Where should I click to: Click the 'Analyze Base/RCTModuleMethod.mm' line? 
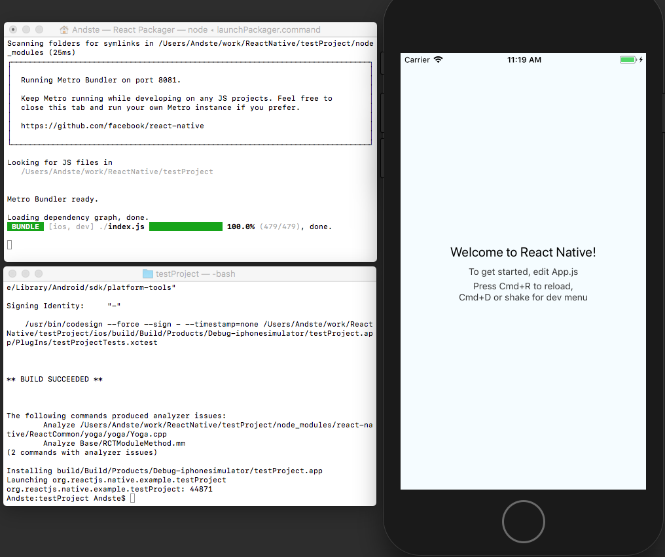tap(114, 443)
